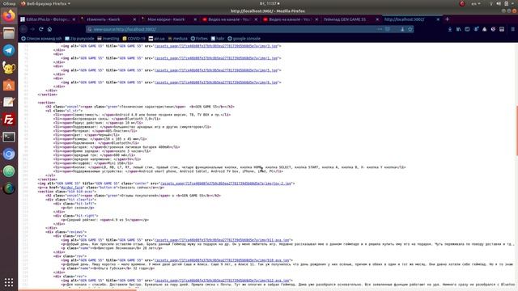The image size is (518, 291).
Task: Open a new browser tab
Action: 447,19
